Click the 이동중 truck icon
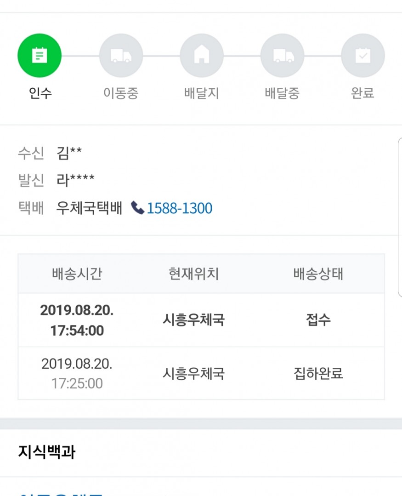 121,56
